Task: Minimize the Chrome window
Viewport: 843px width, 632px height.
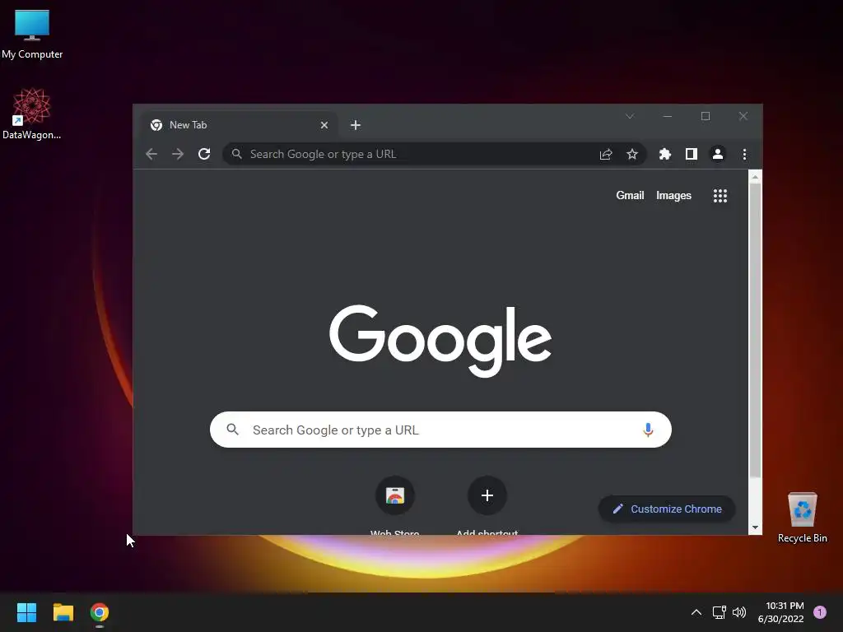Action: coord(668,116)
